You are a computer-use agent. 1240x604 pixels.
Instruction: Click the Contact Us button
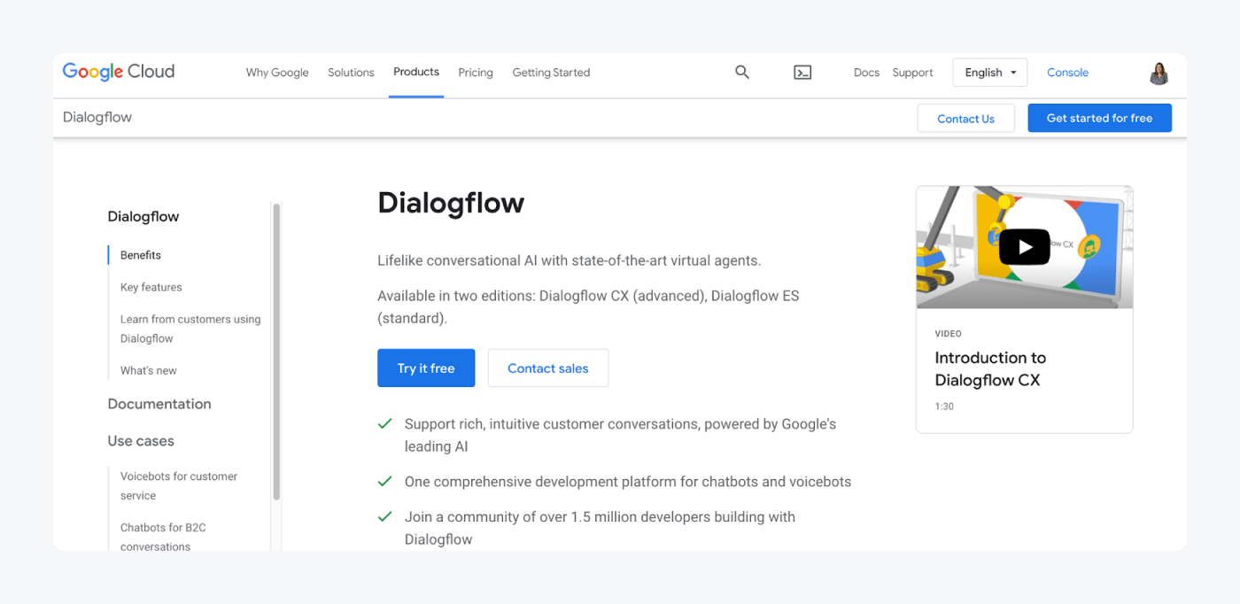coord(965,119)
